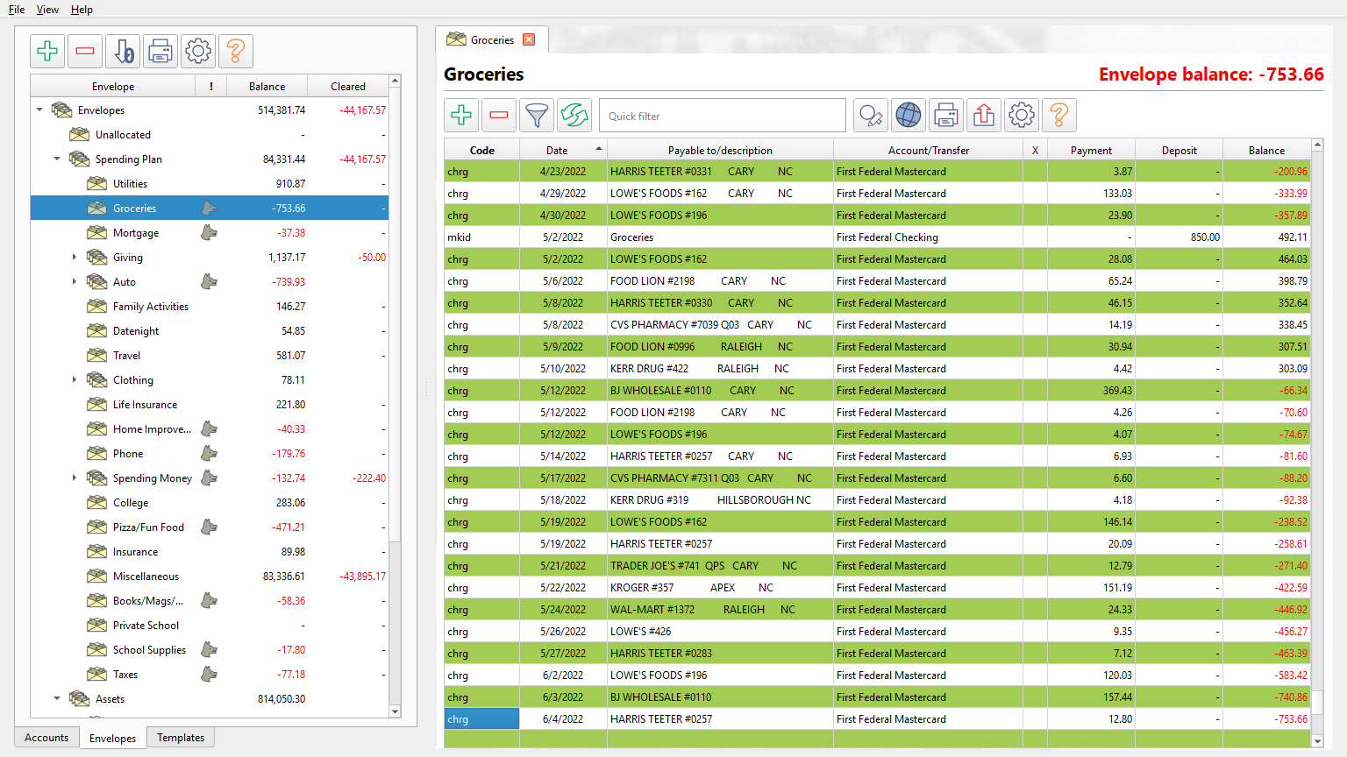Open register settings gear icon

tap(1022, 115)
